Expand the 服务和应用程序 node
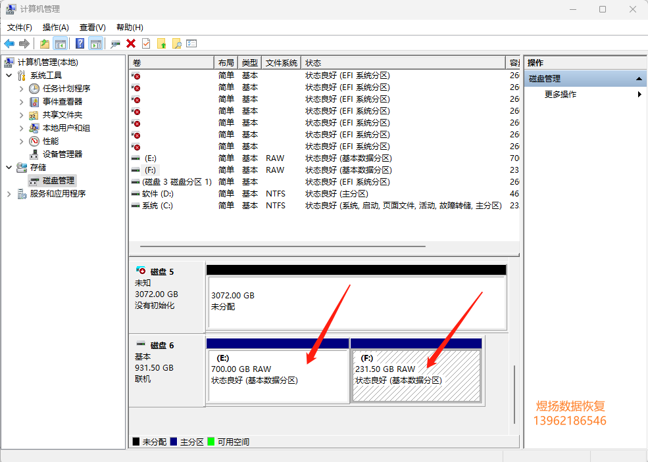The height and width of the screenshot is (462, 648). (9, 194)
